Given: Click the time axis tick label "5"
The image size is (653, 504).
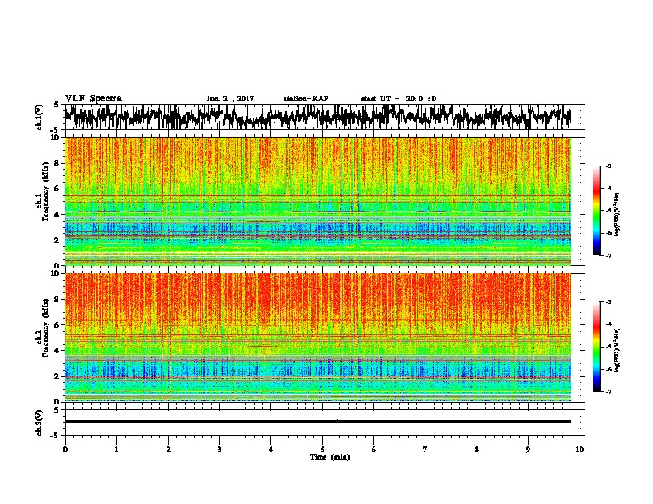Looking at the screenshot, I should point(322,450).
